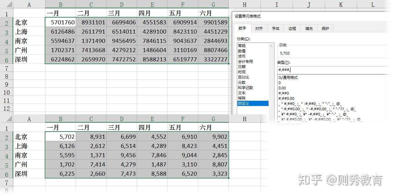Click the 北京 cell in the bottom sheet

(x=29, y=137)
